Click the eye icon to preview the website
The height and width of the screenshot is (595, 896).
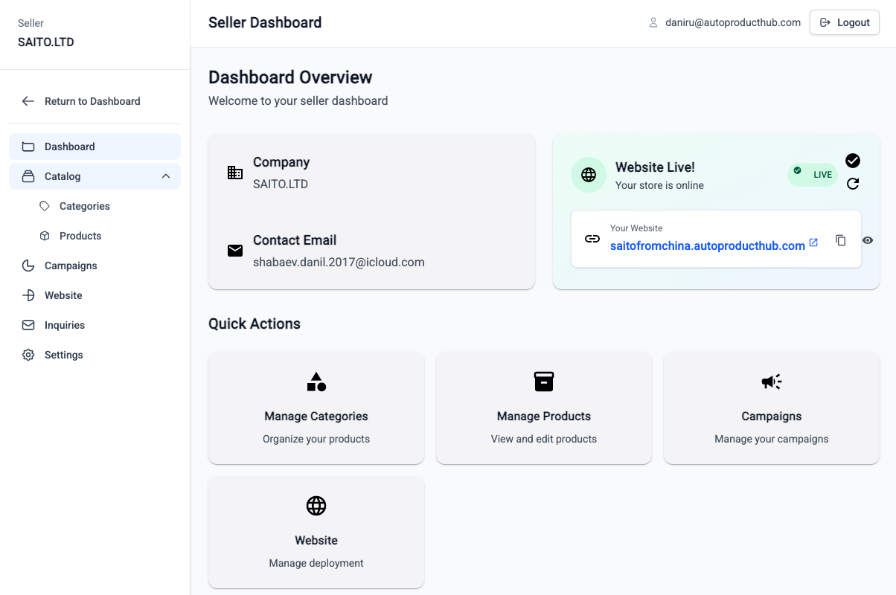coord(868,239)
